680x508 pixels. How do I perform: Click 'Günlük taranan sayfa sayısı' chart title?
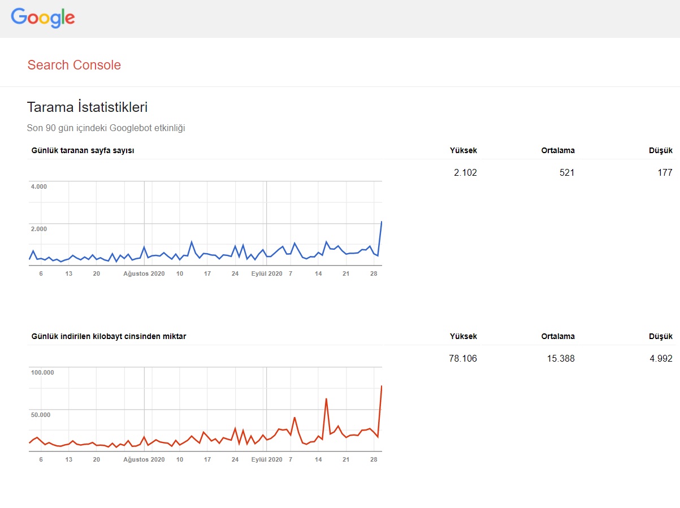coord(83,150)
